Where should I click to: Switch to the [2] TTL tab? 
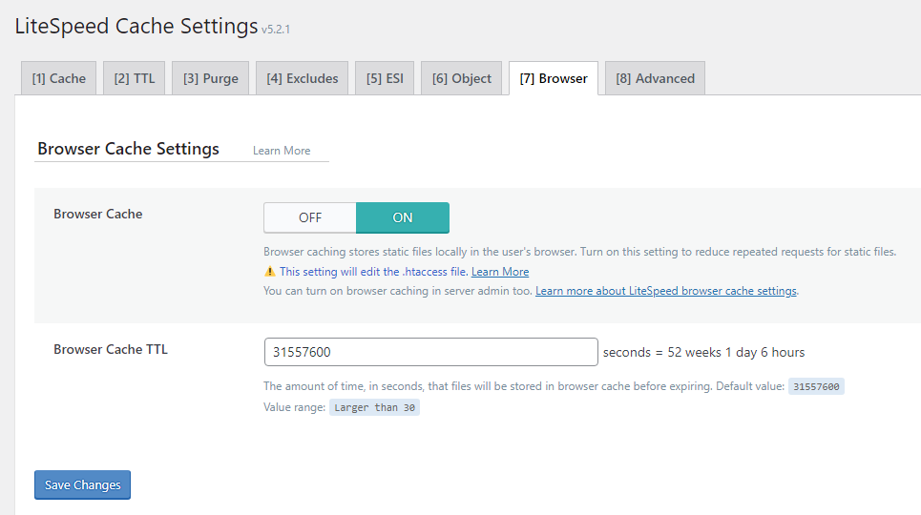pyautogui.click(x=135, y=78)
